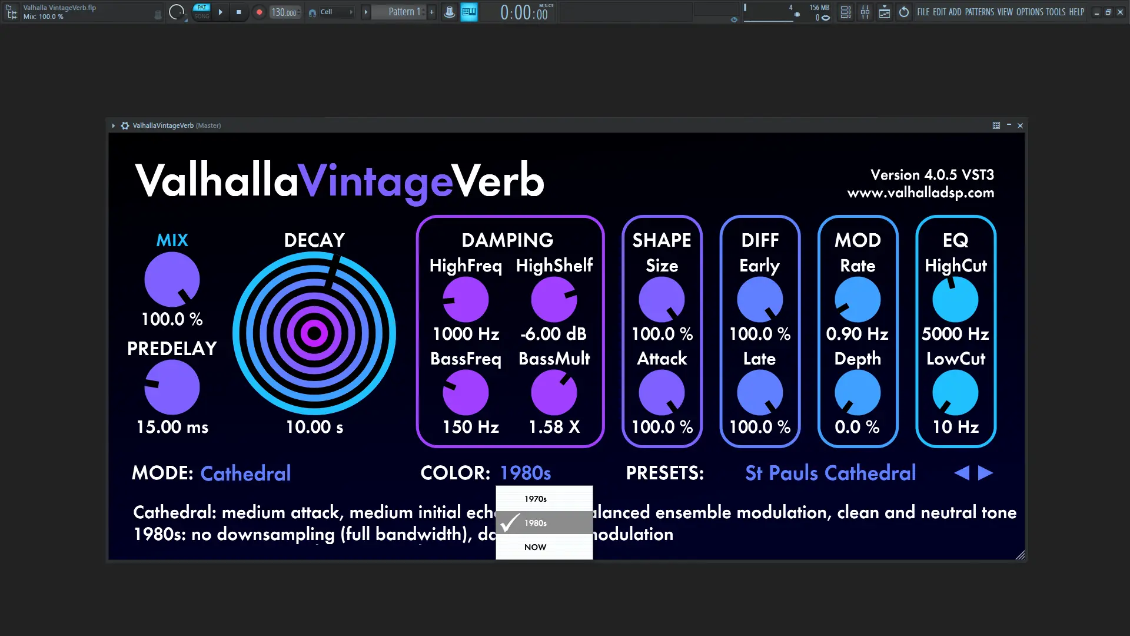1130x636 pixels.
Task: Load the next preset with the right arrow
Action: pyautogui.click(x=985, y=473)
